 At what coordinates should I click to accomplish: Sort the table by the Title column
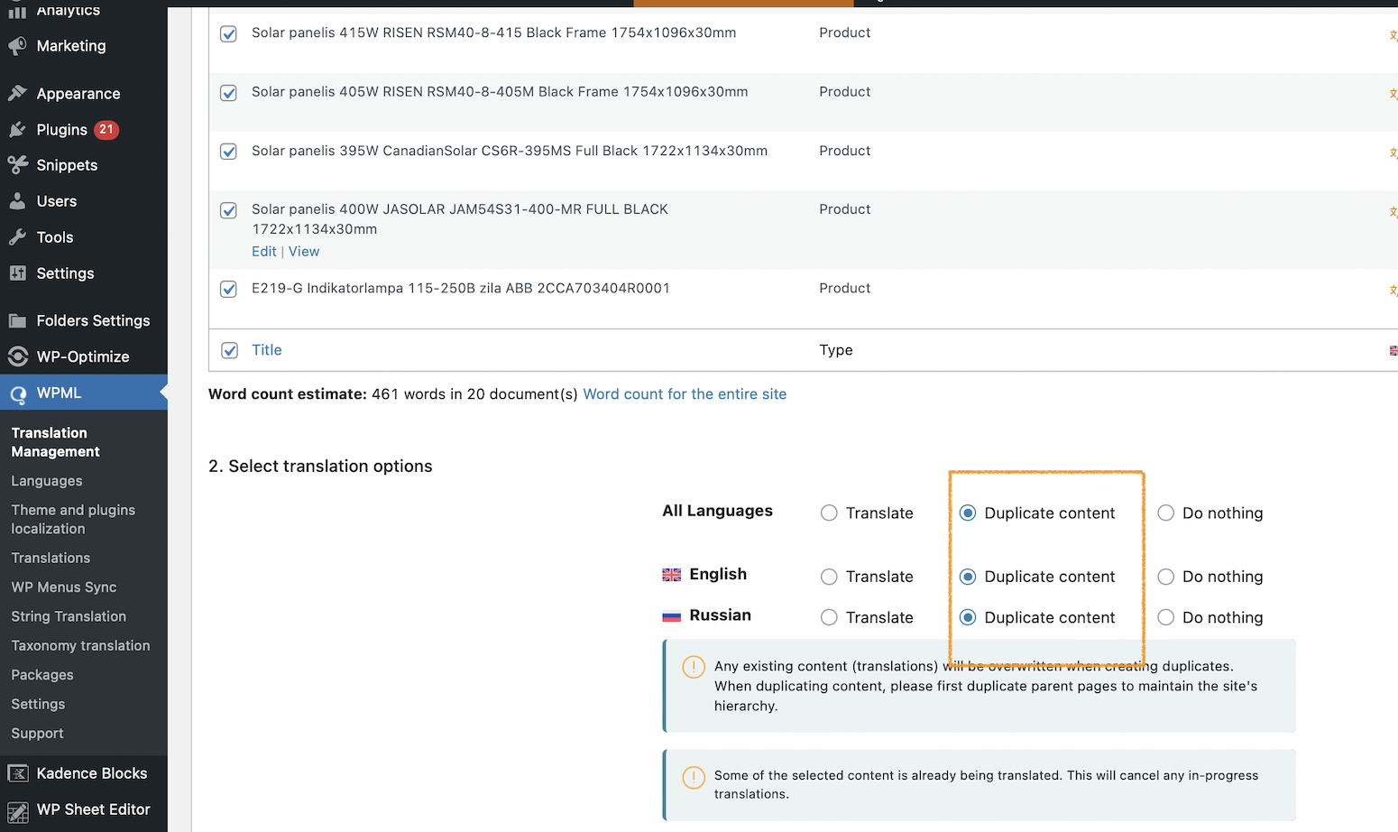coord(267,350)
